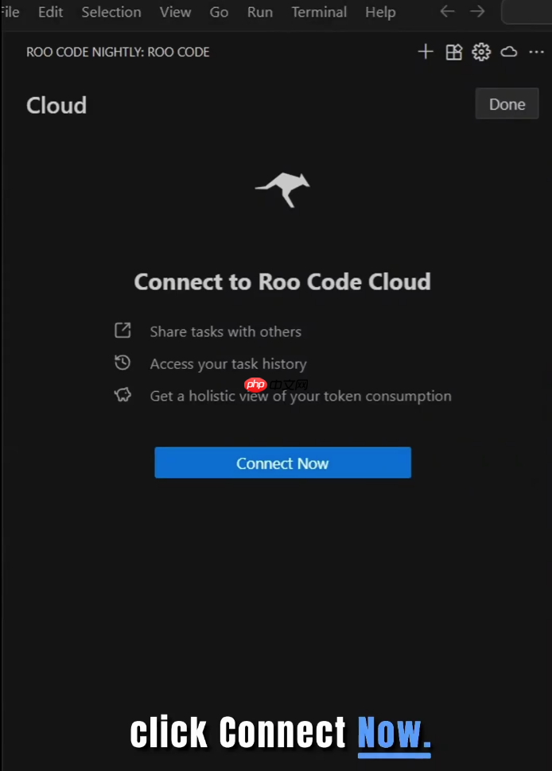The height and width of the screenshot is (771, 552).
Task: Click the plus icon to start a new task
Action: pyautogui.click(x=426, y=52)
